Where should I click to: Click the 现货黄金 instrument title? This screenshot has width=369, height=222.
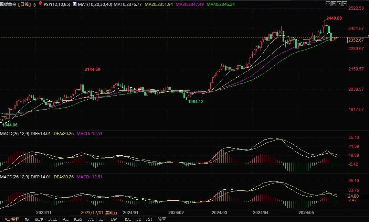tap(8, 4)
